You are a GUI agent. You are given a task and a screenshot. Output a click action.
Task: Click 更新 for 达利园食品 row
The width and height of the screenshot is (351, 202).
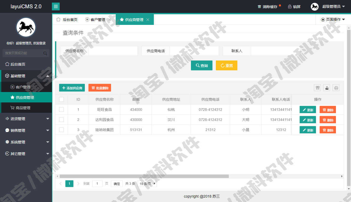coord(308,120)
